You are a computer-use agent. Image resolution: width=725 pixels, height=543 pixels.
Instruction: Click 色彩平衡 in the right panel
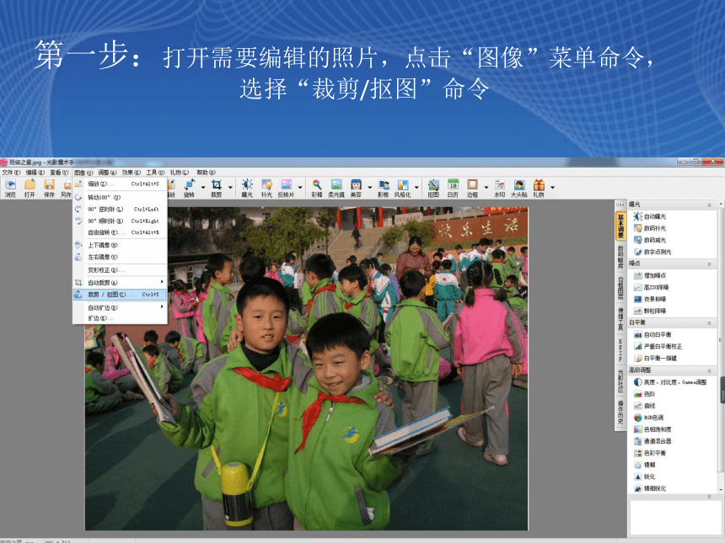coord(650,454)
